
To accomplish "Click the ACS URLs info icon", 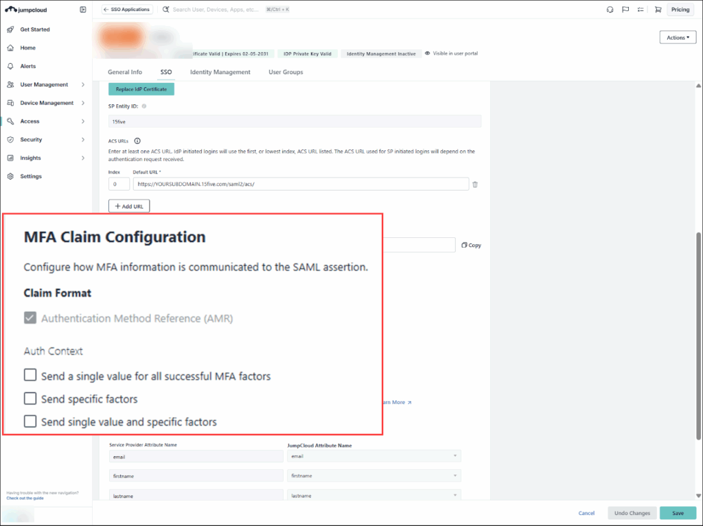I will (137, 141).
